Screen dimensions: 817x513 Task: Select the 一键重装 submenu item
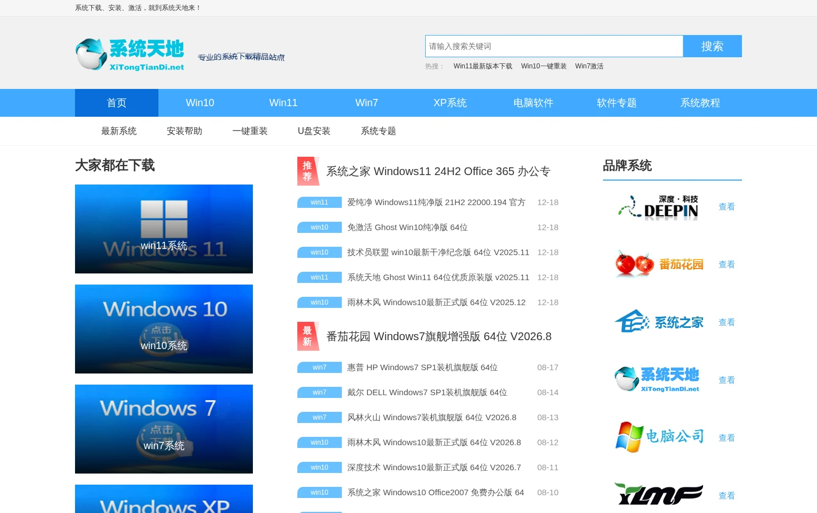pyautogui.click(x=250, y=131)
